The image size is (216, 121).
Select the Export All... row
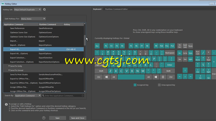click(43, 49)
